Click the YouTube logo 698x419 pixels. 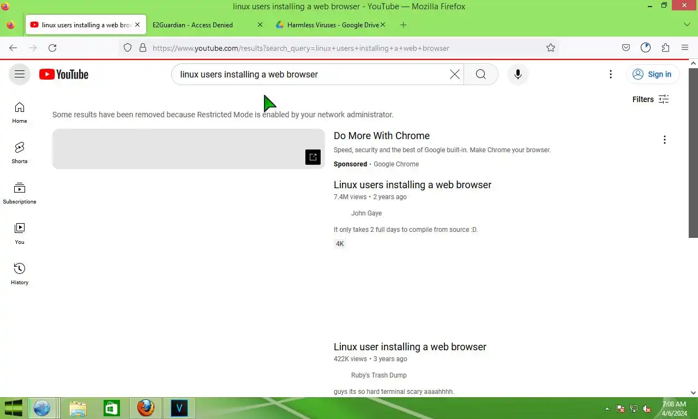[64, 74]
